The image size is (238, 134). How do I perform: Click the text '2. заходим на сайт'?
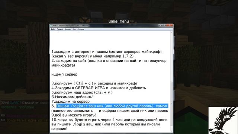(69, 61)
